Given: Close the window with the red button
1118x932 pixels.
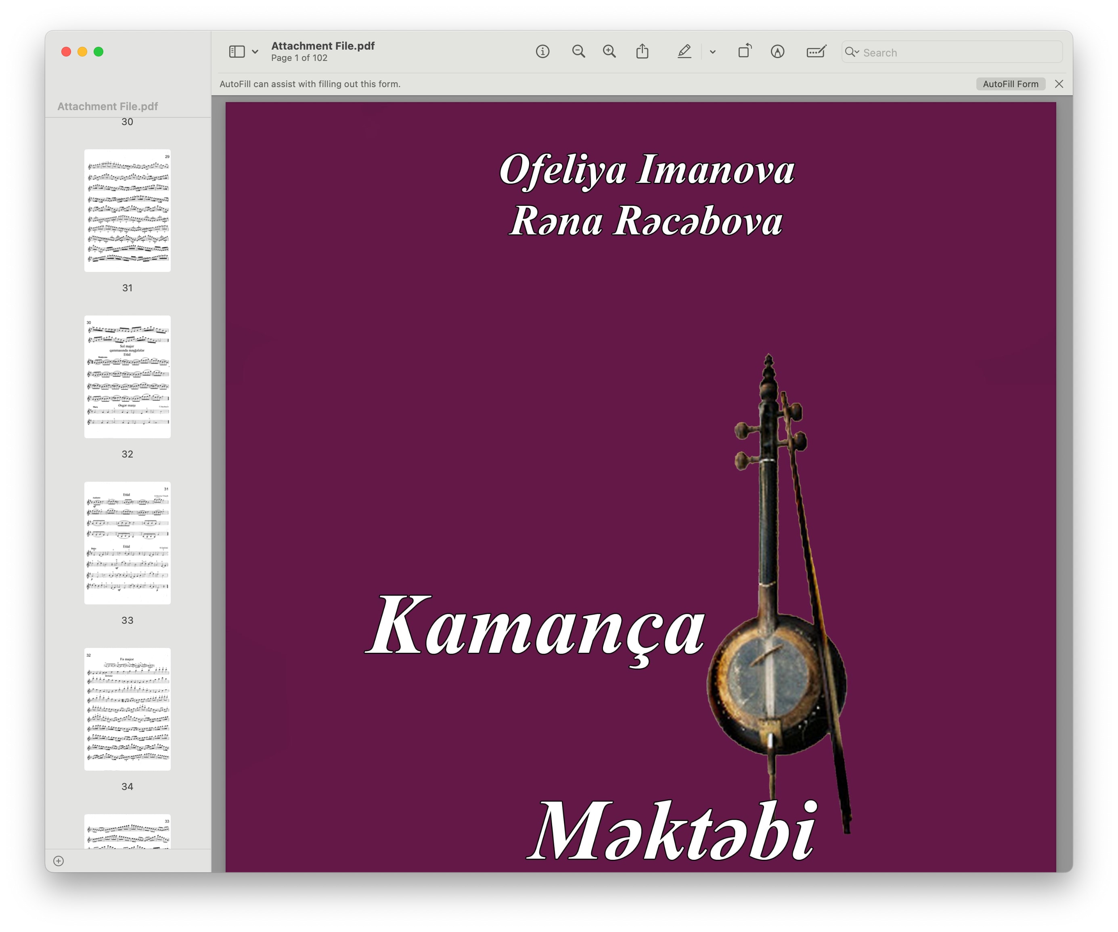Looking at the screenshot, I should click(66, 52).
